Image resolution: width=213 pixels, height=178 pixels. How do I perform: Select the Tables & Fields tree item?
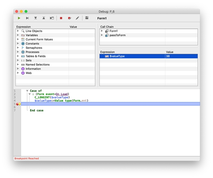click(x=35, y=56)
